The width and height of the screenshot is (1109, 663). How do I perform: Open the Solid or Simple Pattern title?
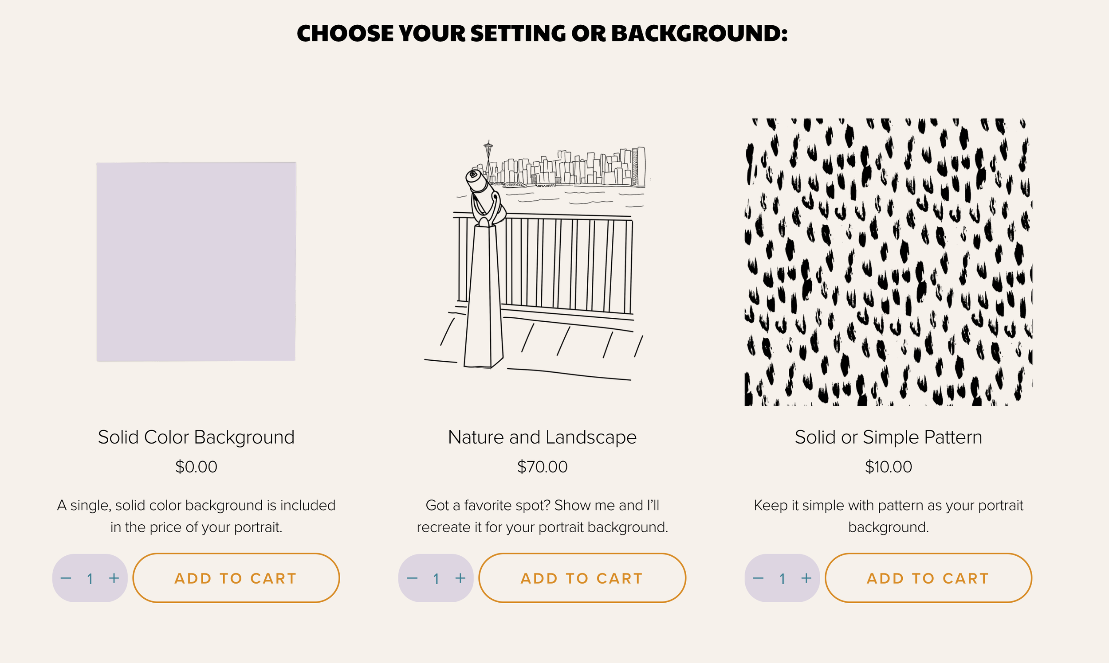coord(889,437)
